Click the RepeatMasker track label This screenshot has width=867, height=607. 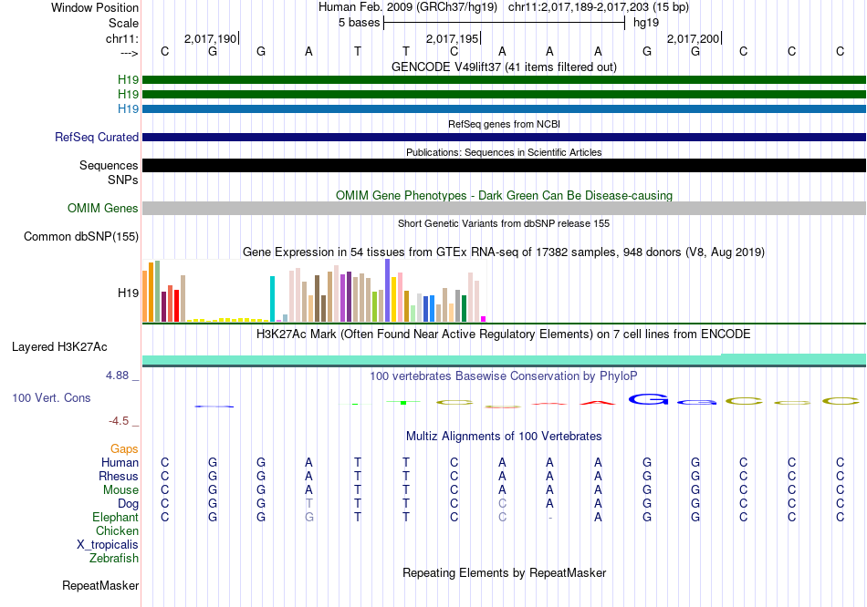point(100,585)
